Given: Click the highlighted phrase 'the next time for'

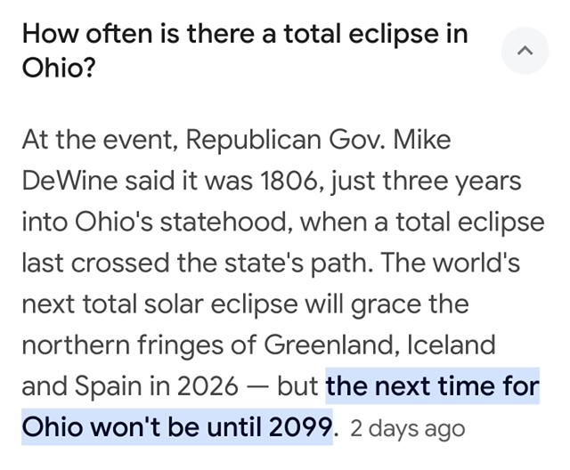Looking at the screenshot, I should [433, 385].
